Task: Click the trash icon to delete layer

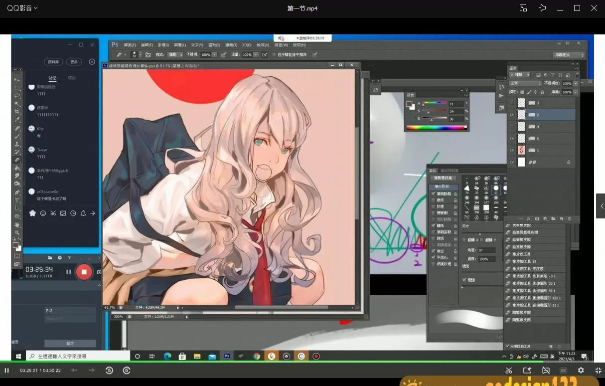Action: (570, 218)
